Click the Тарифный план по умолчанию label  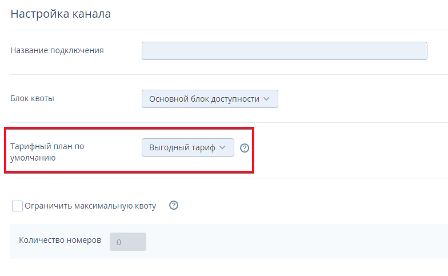pos(47,152)
